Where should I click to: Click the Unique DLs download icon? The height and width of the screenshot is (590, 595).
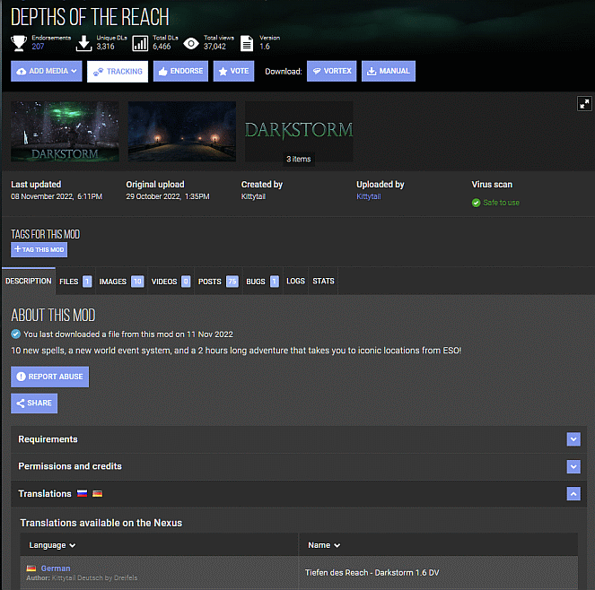click(x=83, y=42)
